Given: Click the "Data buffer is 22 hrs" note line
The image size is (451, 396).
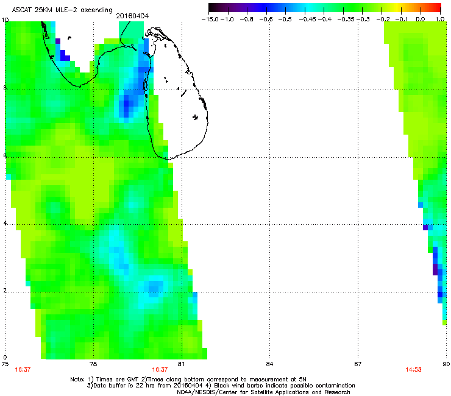Looking at the screenshot, I should coord(221,386).
